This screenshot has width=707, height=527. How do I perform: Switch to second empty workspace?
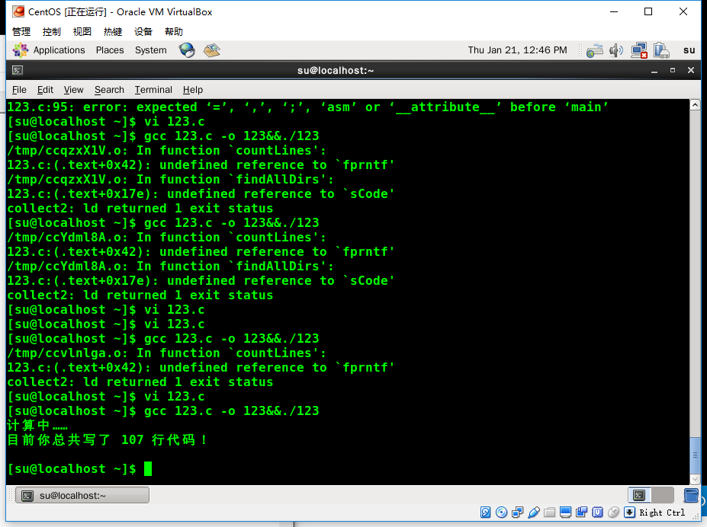(662, 496)
